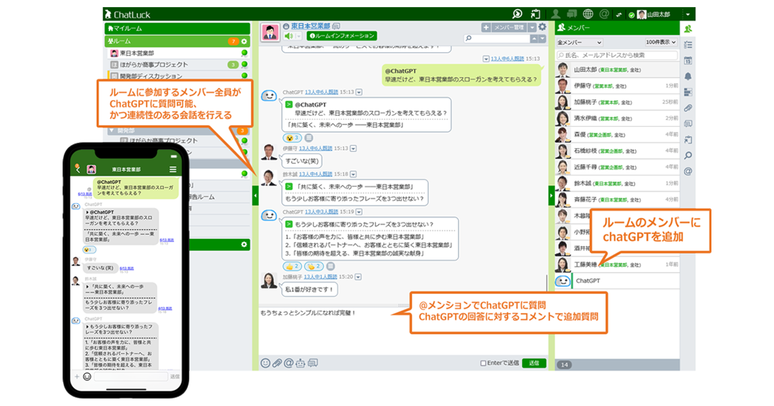Enable the Enterで送信 checkbox
Image resolution: width=774 pixels, height=406 pixels.
click(x=484, y=363)
